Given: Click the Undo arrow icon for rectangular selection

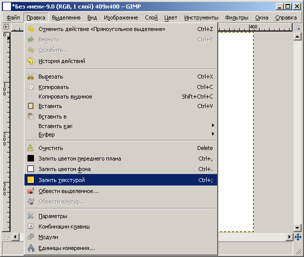Looking at the screenshot, I should coord(30,29).
